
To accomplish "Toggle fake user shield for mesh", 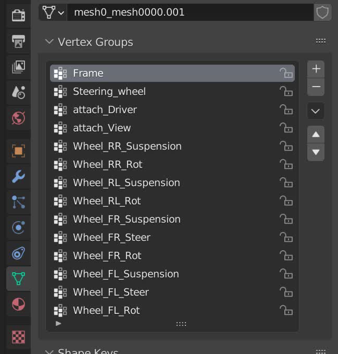I will point(322,12).
